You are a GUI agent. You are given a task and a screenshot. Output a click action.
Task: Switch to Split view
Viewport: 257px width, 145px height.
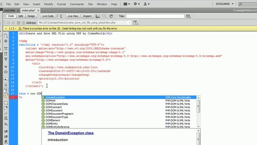pyautogui.click(x=20, y=16)
